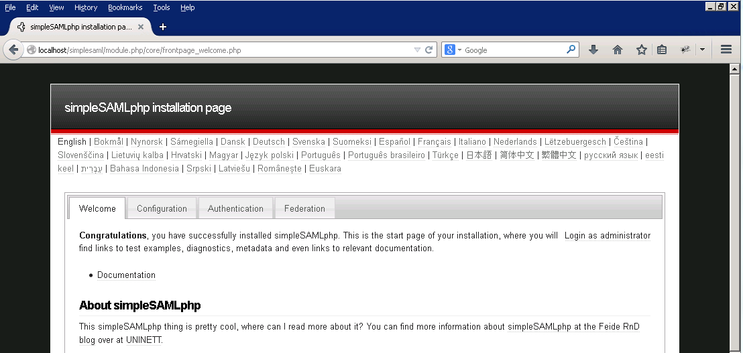743x353 pixels.
Task: Go back with the browser back arrow
Action: point(13,50)
